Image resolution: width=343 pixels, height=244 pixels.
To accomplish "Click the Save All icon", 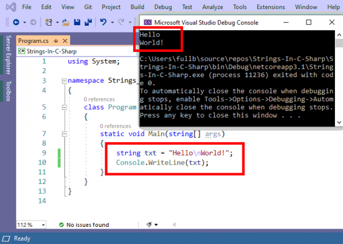I will (89, 22).
